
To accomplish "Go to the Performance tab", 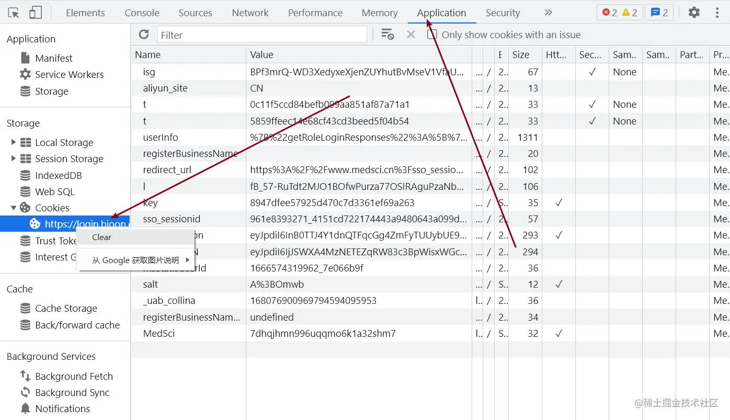I will pos(315,13).
